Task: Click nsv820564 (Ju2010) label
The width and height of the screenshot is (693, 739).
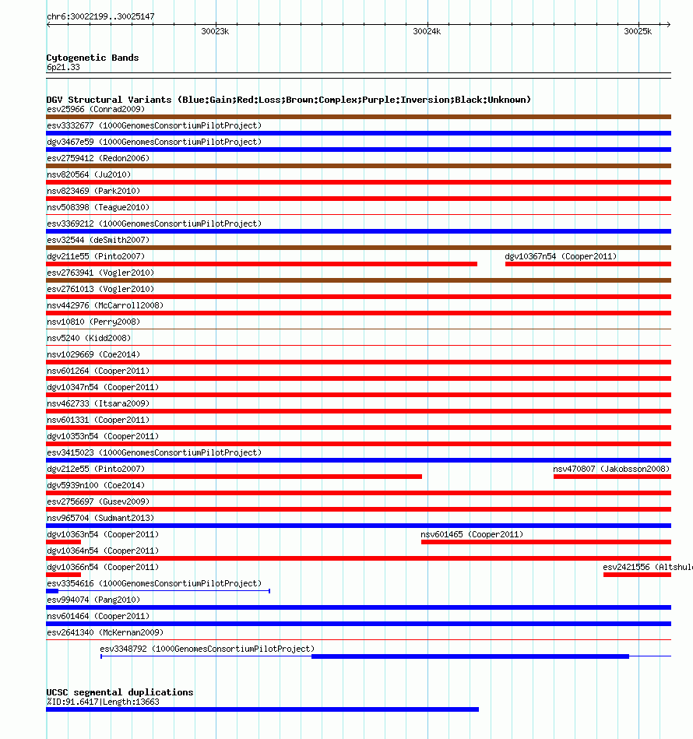Action: pyautogui.click(x=89, y=174)
